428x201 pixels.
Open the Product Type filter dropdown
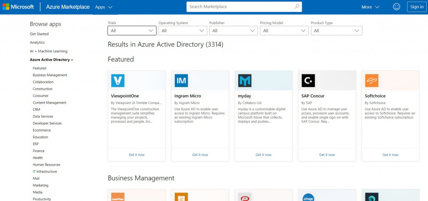(x=336, y=31)
